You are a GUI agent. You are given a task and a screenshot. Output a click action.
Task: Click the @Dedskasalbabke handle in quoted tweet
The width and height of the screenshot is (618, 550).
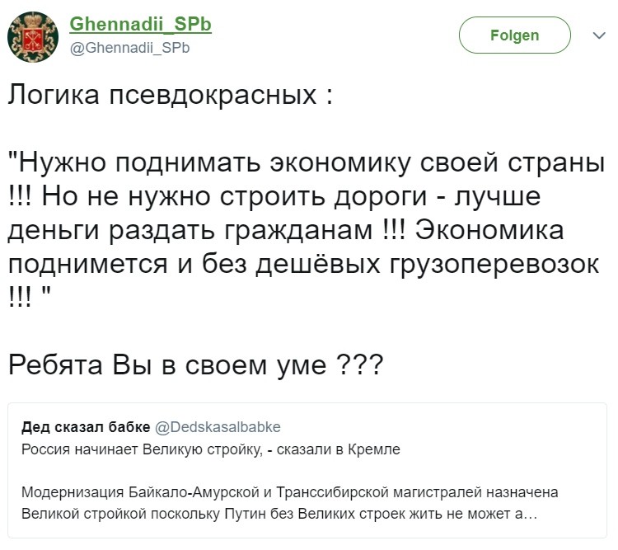[218, 426]
